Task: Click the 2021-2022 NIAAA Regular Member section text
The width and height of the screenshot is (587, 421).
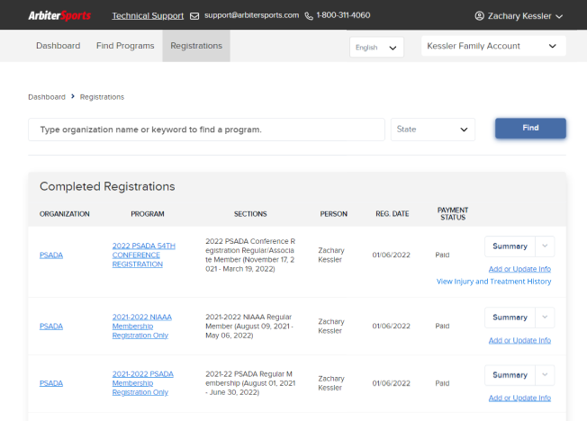Action: (249, 326)
